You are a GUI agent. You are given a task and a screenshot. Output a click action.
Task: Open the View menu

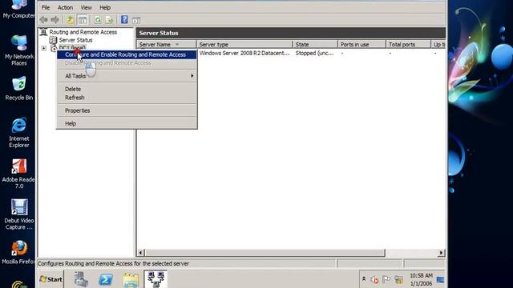86,7
